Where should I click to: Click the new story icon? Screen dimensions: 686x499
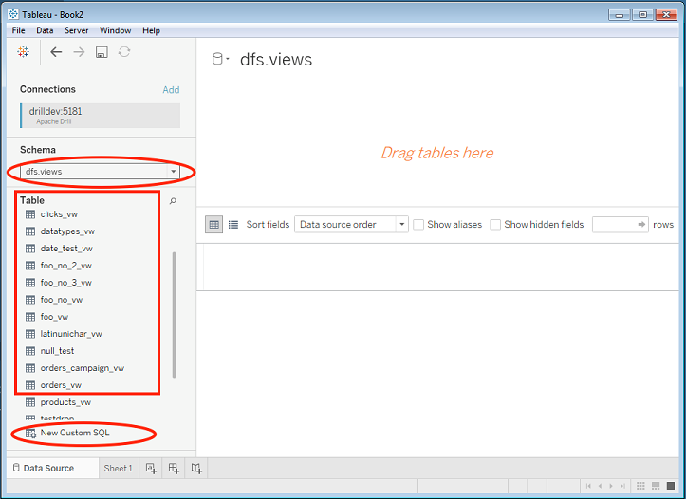coord(196,469)
